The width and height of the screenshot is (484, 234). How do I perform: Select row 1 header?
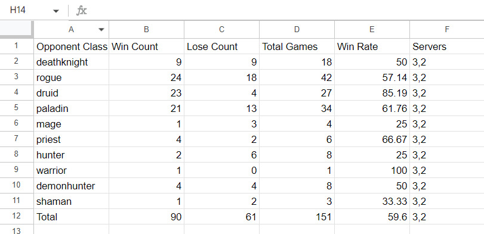[x=16, y=46]
